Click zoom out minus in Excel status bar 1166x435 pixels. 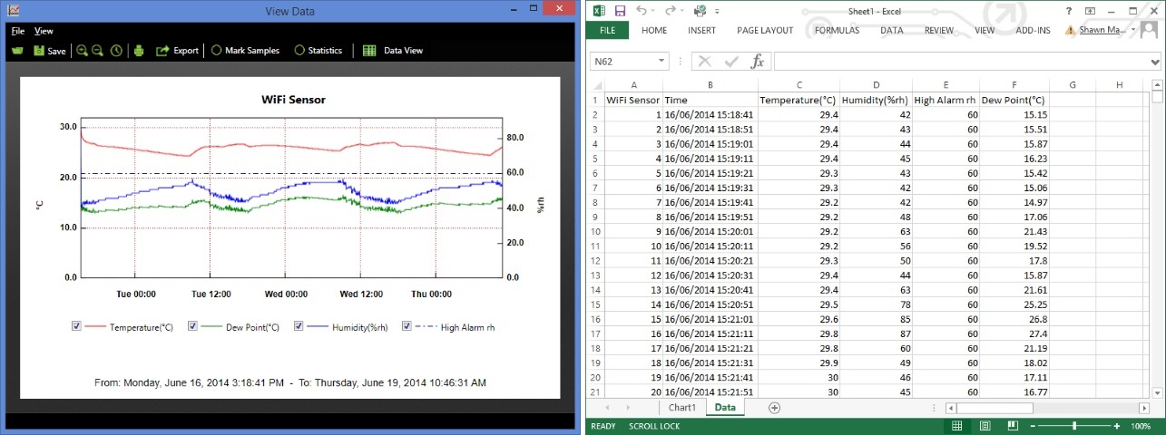tap(1031, 426)
